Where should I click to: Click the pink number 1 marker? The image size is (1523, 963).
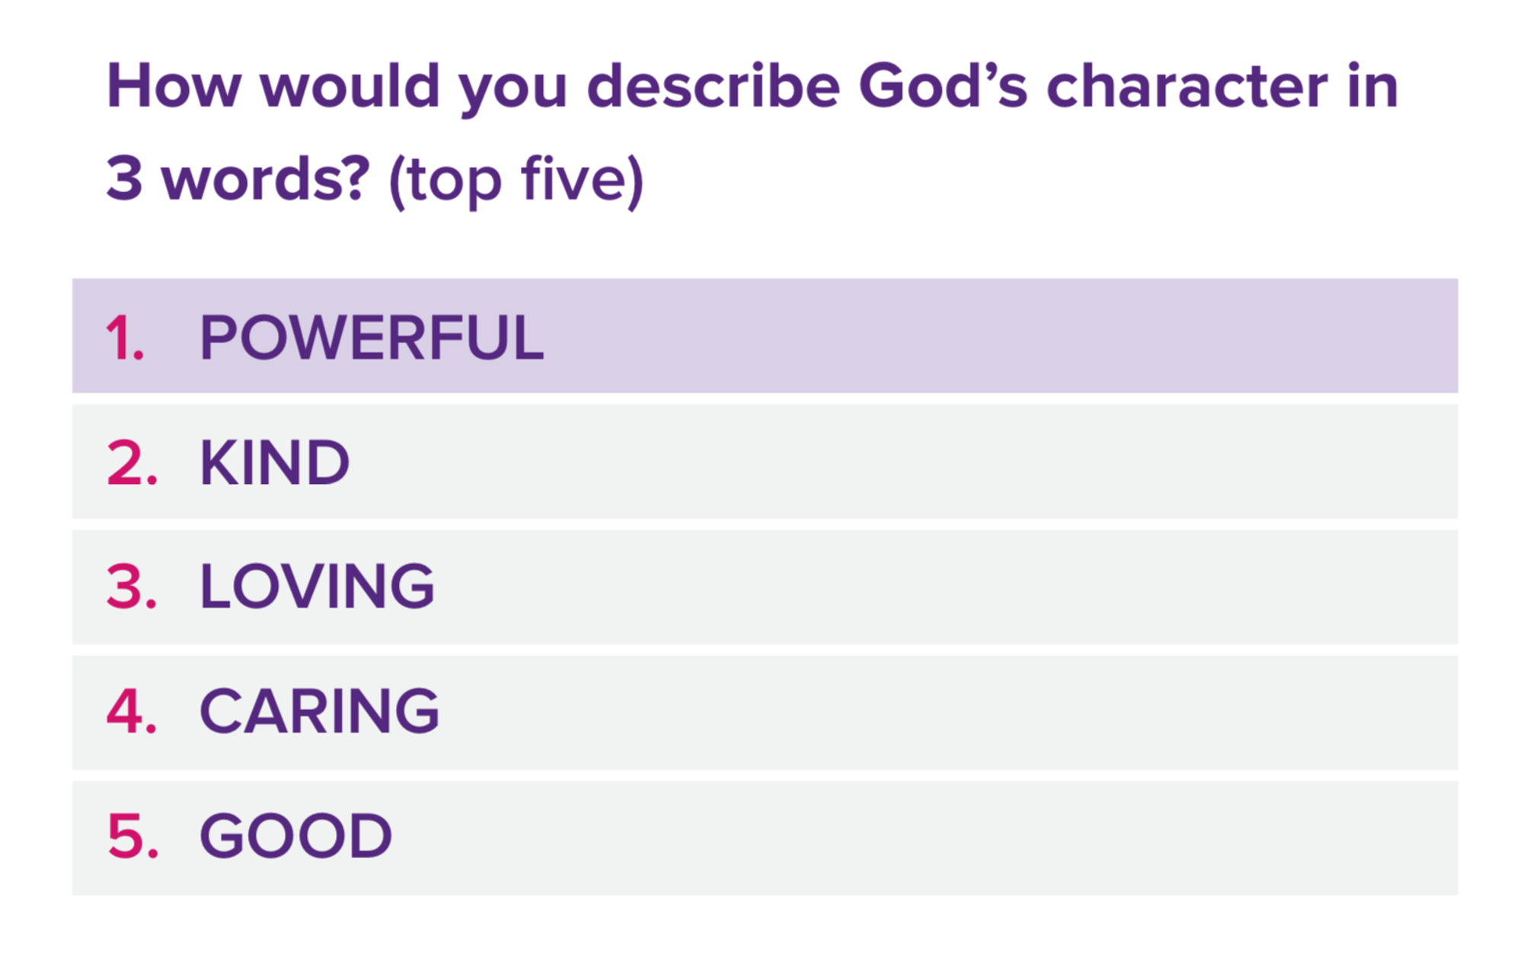pyautogui.click(x=125, y=338)
